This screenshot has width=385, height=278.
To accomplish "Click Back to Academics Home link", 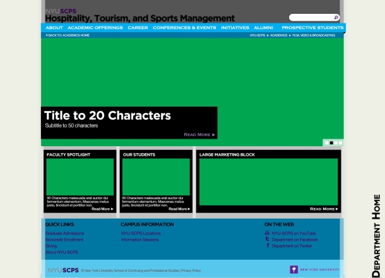I will (68, 35).
